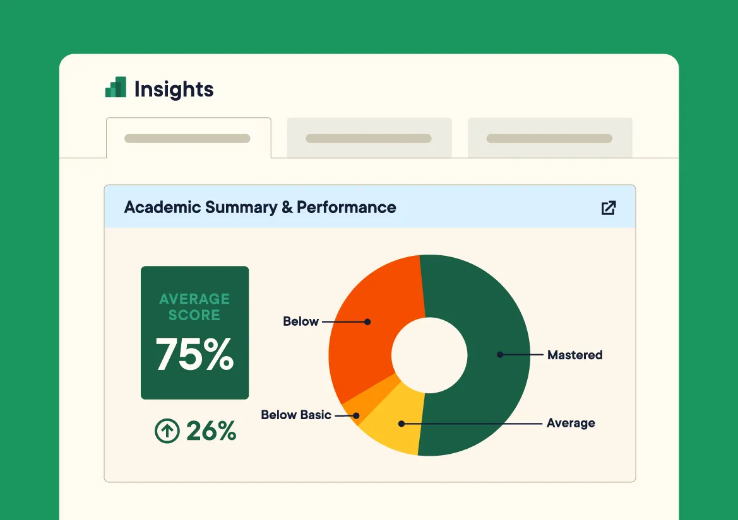The width and height of the screenshot is (738, 520).
Task: Switch to the second middle tab
Action: [369, 138]
